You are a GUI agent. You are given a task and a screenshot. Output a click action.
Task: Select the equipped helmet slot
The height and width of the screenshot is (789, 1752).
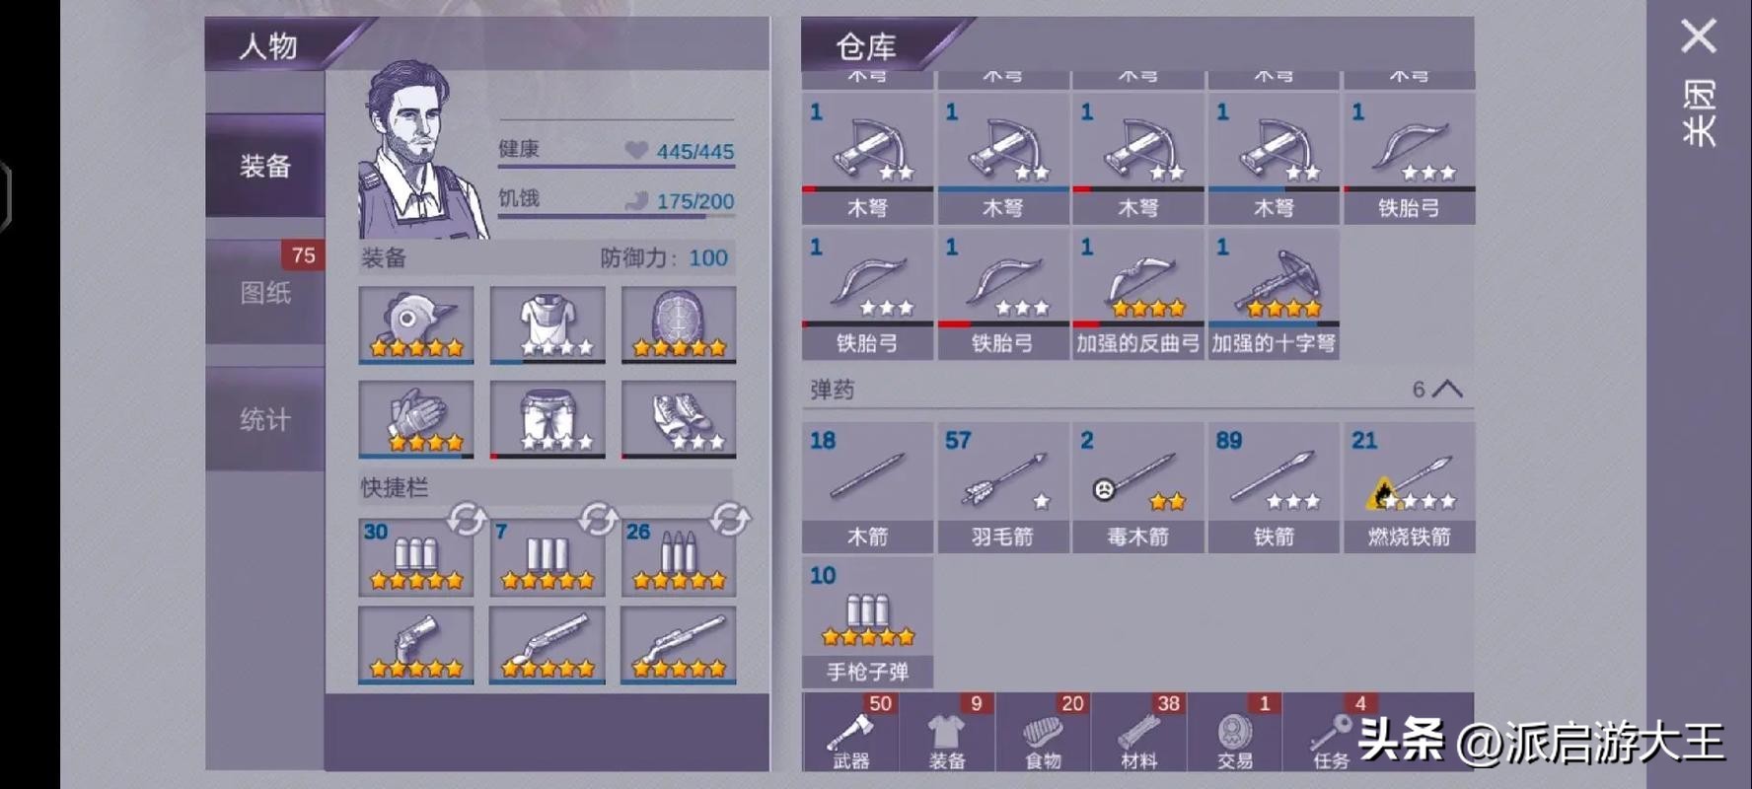(x=415, y=325)
